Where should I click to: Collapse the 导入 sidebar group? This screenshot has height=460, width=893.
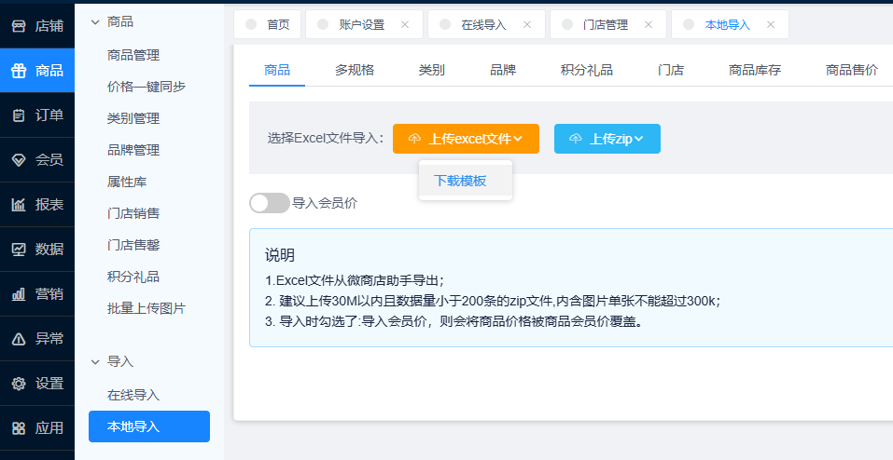pos(95,361)
